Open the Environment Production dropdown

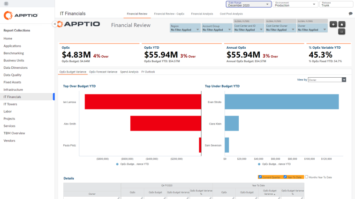pos(295,4)
